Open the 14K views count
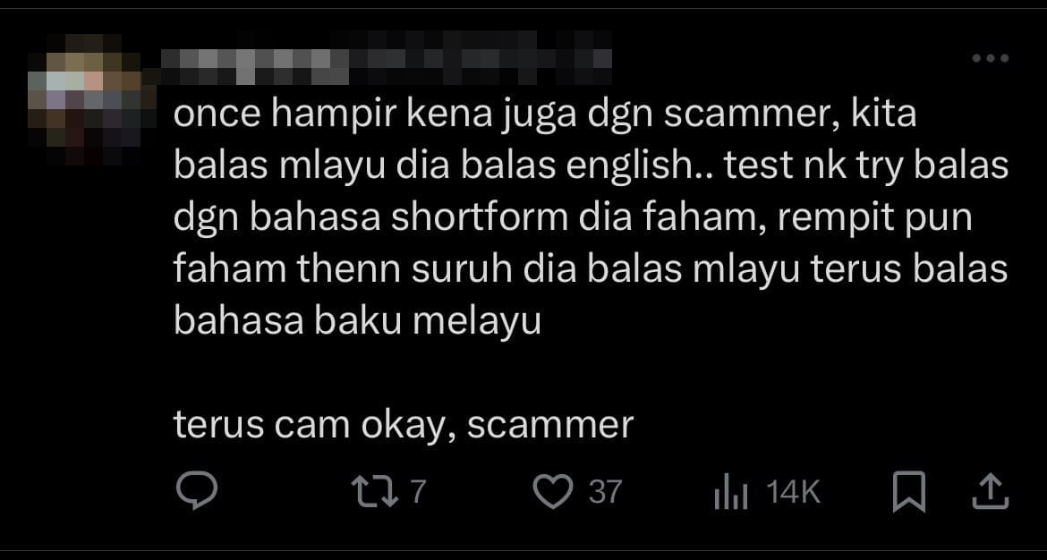Image resolution: width=1047 pixels, height=560 pixels. [x=793, y=493]
